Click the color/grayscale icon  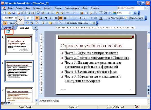click(x=114, y=13)
